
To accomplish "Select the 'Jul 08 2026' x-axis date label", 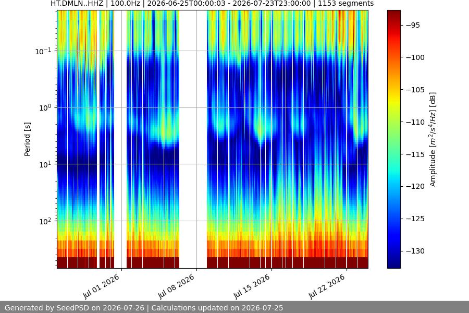I will click(176, 286).
